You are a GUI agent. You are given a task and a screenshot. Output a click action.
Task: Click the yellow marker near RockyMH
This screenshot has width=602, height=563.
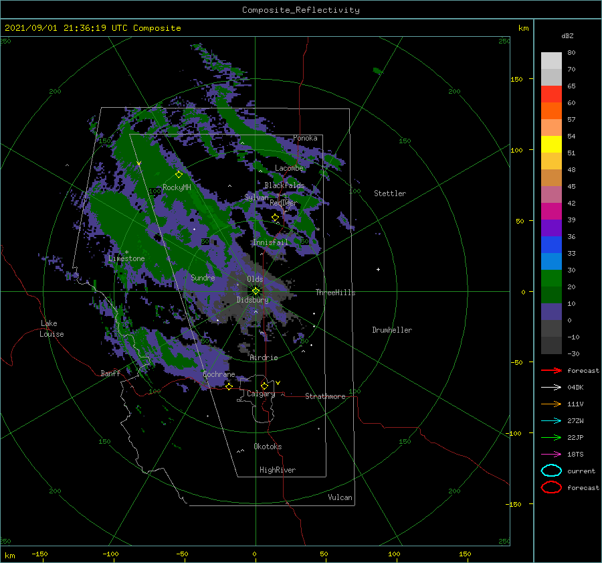179,175
